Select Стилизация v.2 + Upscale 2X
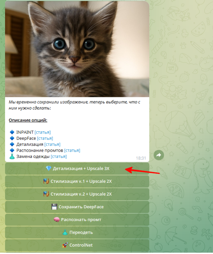This screenshot has height=254, width=213. pyautogui.click(x=77, y=194)
